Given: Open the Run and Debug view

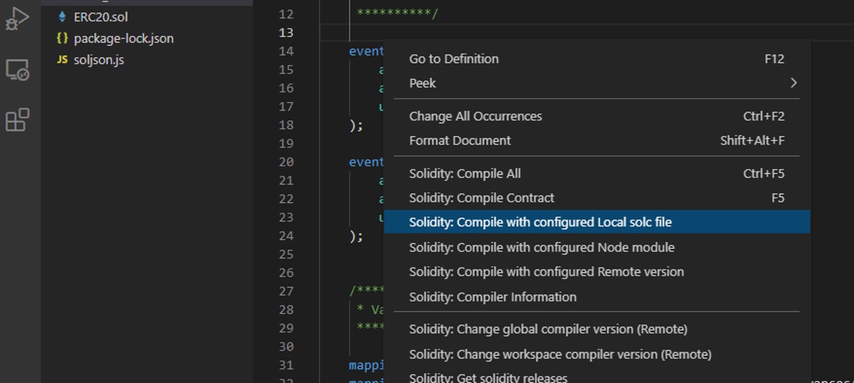Looking at the screenshot, I should click(17, 19).
